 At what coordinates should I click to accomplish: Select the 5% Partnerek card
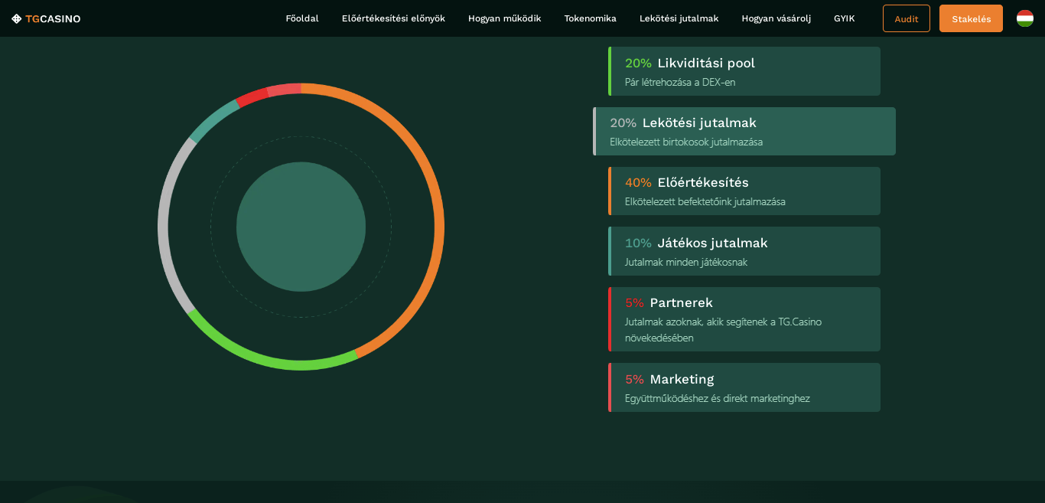(x=744, y=319)
